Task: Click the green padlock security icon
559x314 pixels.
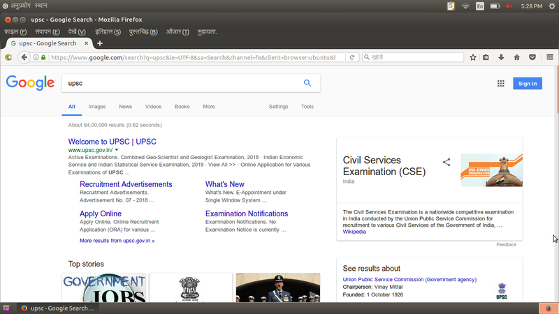Action: point(43,57)
